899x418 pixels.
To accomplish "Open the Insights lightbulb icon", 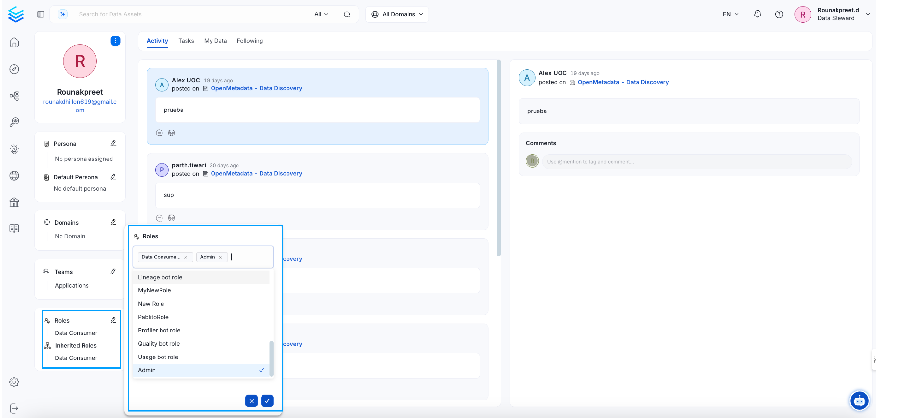I will coord(14,149).
